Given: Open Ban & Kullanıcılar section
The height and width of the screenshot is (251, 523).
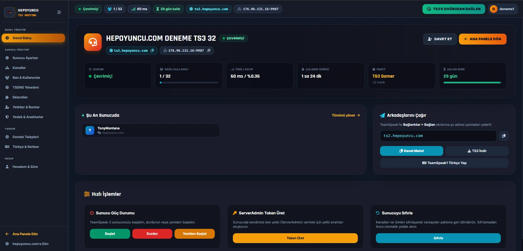Looking at the screenshot, I should (33, 78).
